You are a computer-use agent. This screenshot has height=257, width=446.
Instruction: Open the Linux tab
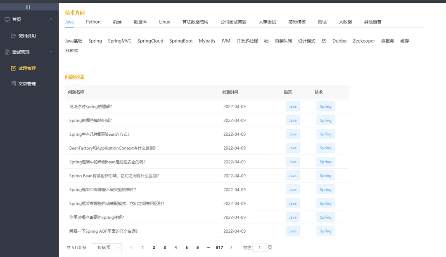164,22
